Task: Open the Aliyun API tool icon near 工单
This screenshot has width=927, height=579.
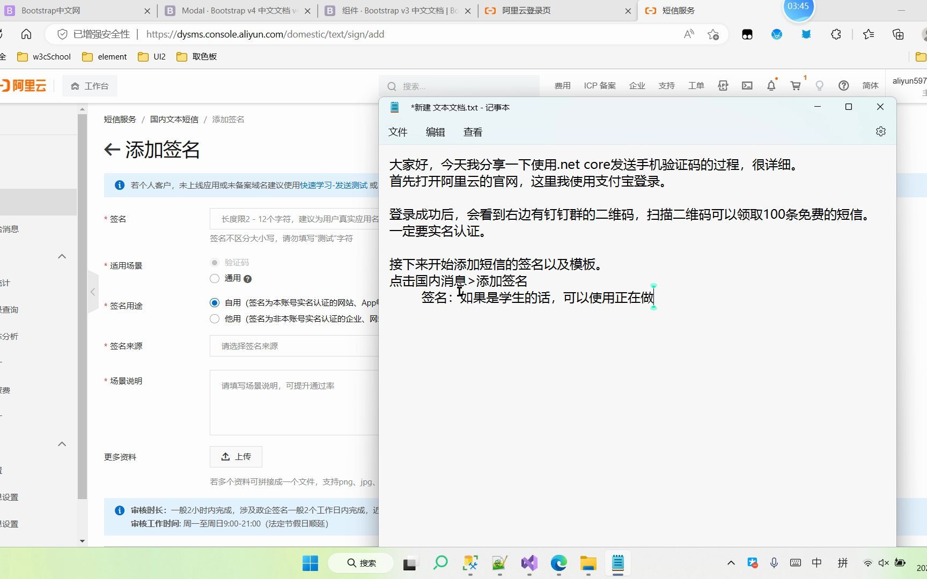Action: pos(723,85)
